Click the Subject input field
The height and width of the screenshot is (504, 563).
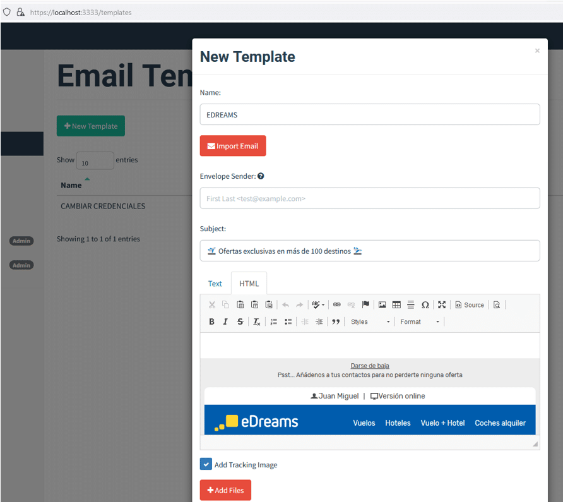tap(370, 251)
